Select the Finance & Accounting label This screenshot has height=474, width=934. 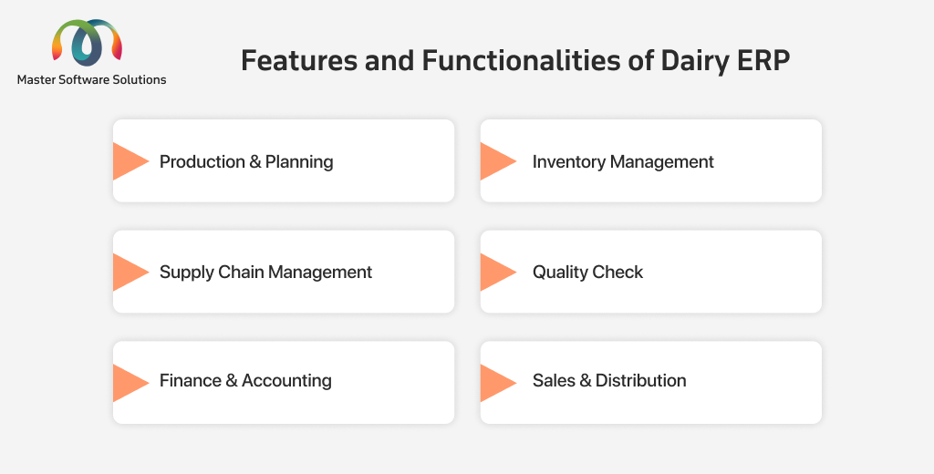(x=245, y=380)
